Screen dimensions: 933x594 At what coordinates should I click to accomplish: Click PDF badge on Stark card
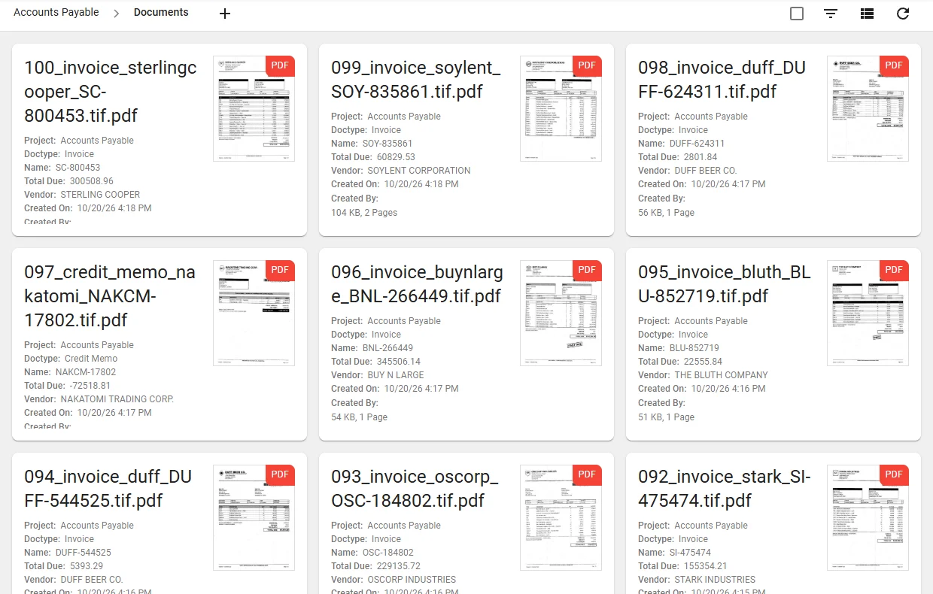coord(894,475)
